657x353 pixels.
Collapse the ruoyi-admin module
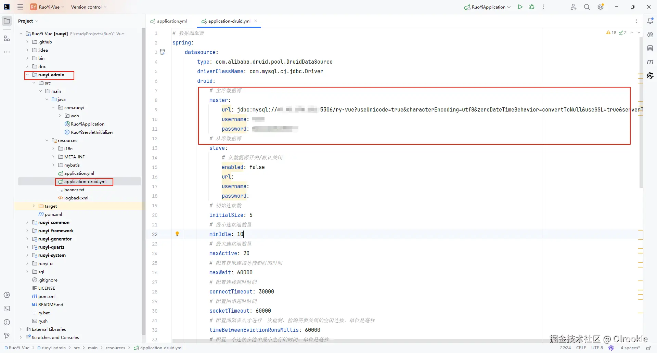click(27, 75)
